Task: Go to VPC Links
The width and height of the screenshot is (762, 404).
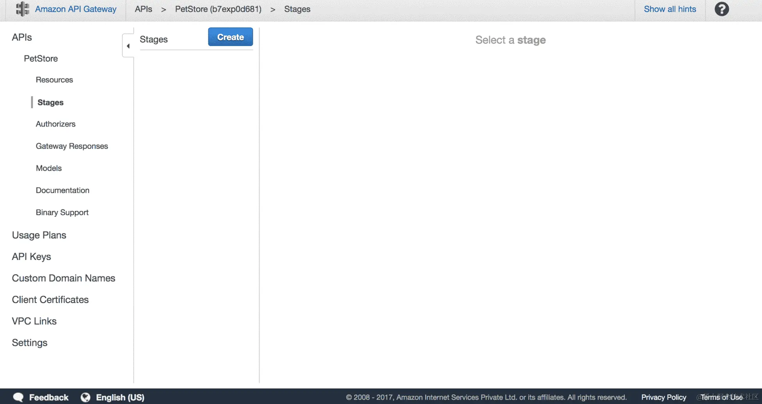Action: coord(34,321)
